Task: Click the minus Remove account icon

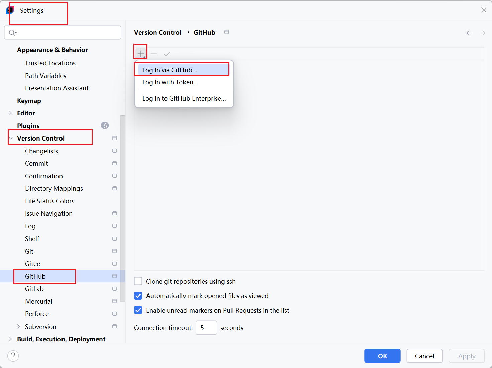Action: pos(154,54)
